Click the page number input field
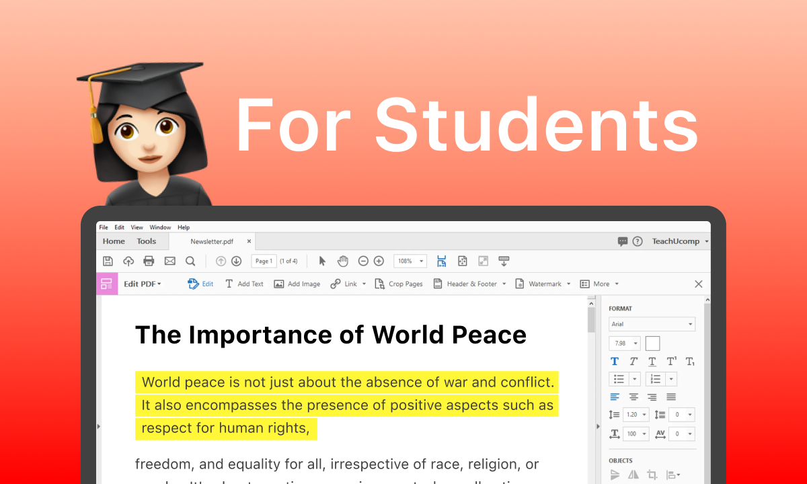The image size is (807, 484). coord(264,261)
